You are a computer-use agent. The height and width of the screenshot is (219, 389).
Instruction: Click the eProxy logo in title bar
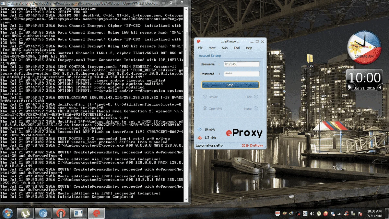tap(199, 41)
